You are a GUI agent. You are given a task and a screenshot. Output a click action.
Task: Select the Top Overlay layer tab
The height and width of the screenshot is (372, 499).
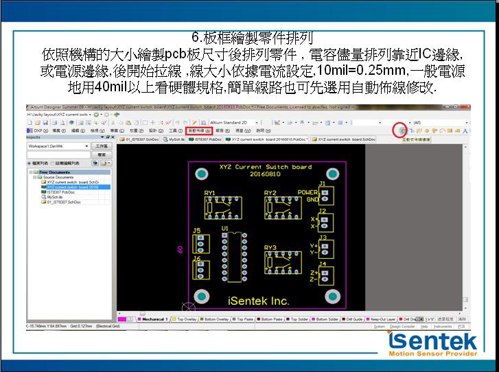pos(184,319)
